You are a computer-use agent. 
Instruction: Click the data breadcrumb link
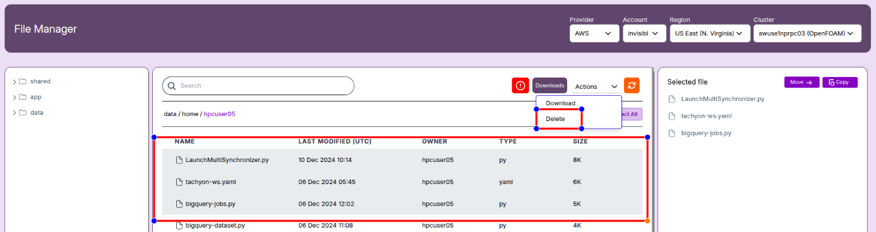coord(170,114)
